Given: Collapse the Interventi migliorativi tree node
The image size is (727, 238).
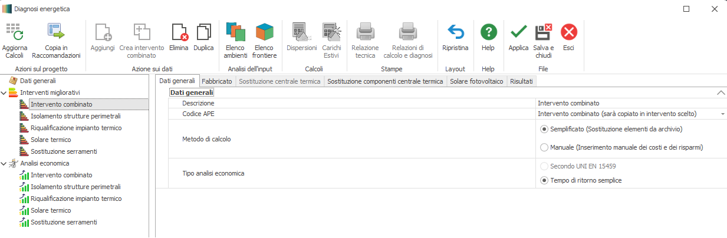Looking at the screenshot, I should [4, 92].
